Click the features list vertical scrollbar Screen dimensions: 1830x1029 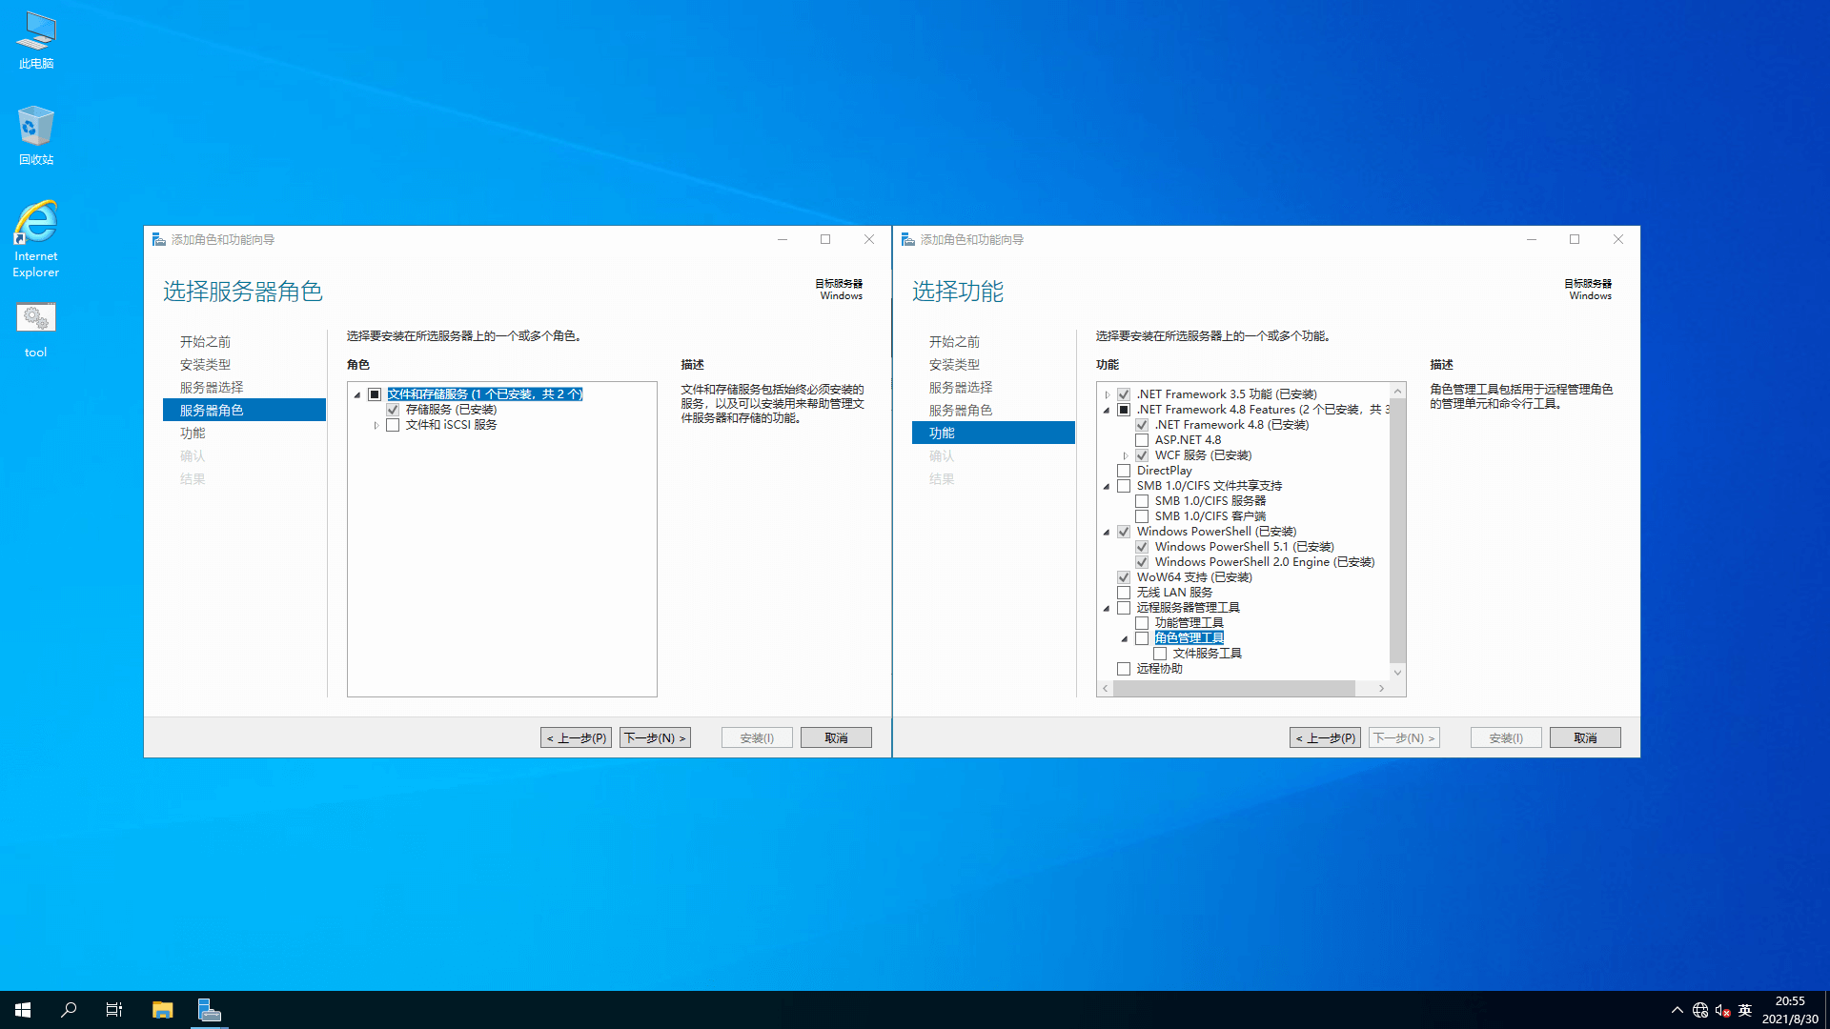click(x=1397, y=530)
